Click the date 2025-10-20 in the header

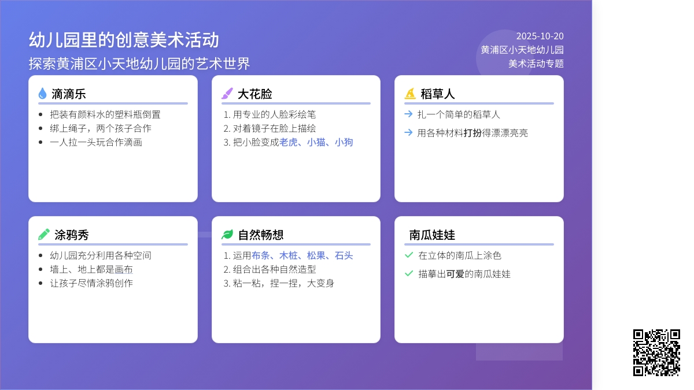pyautogui.click(x=540, y=36)
